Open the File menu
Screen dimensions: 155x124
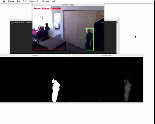coord(19,1)
